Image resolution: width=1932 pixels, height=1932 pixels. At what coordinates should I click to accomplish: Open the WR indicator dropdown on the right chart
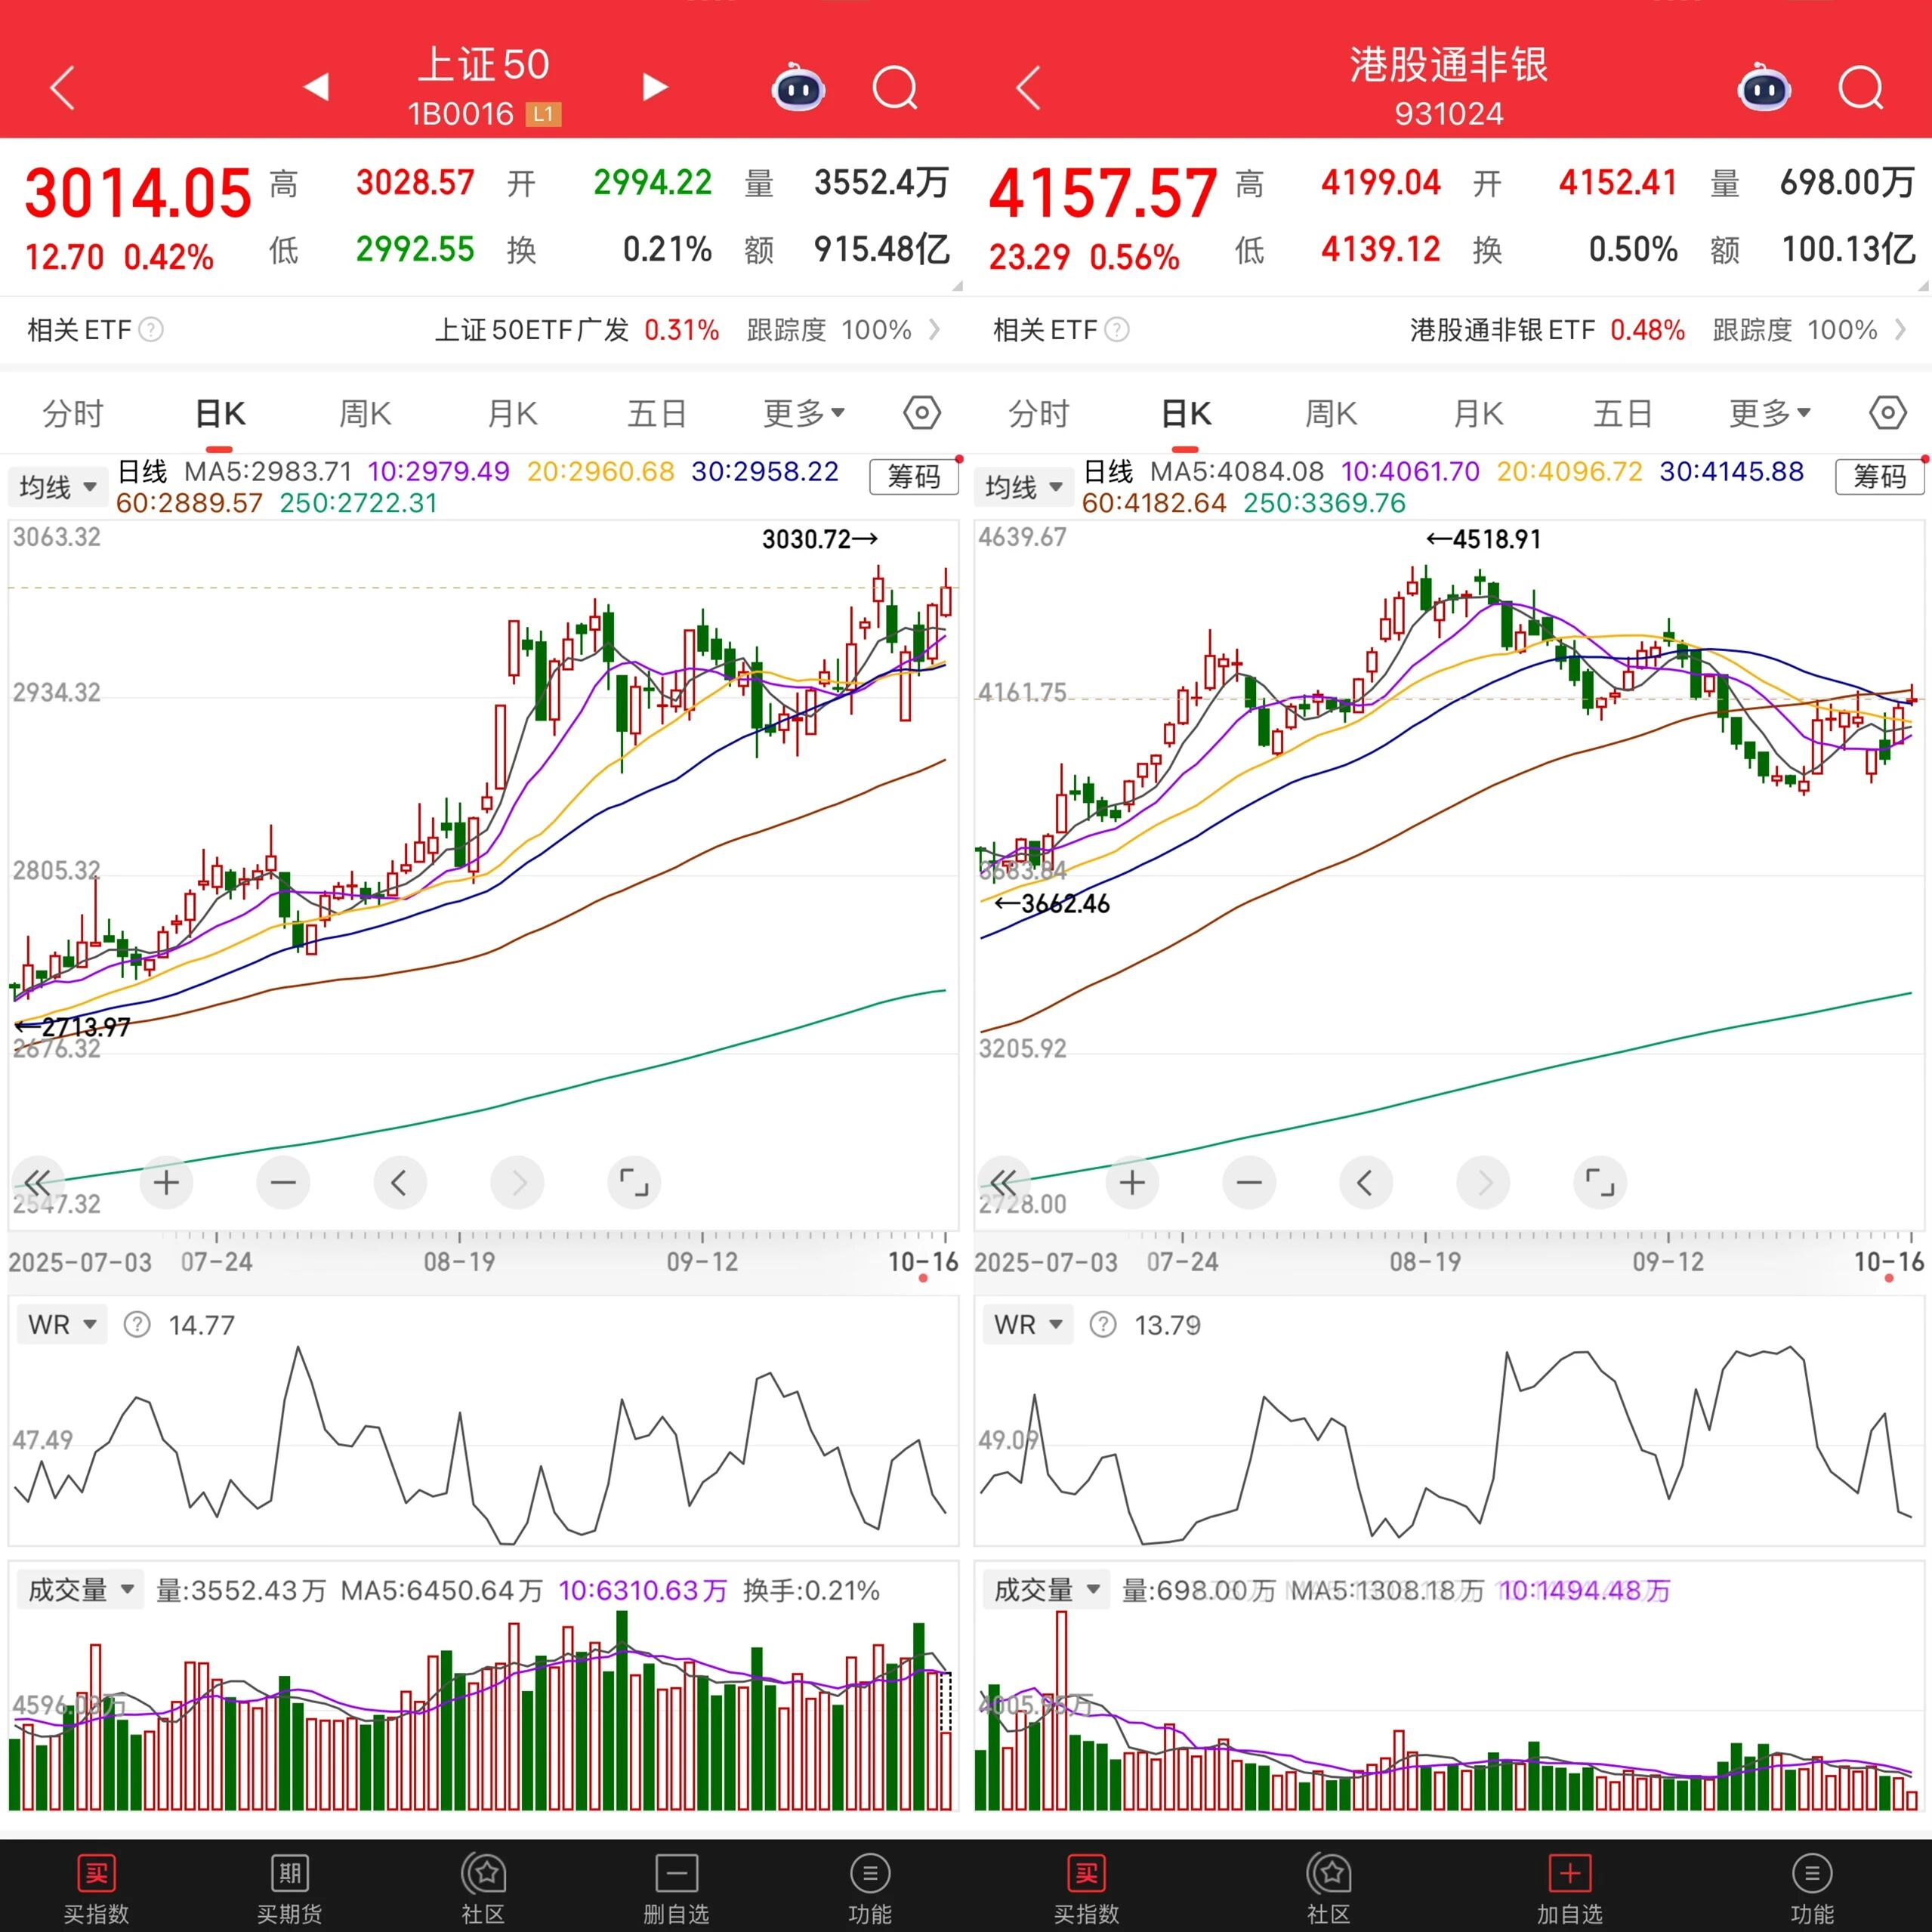(x=1027, y=1325)
